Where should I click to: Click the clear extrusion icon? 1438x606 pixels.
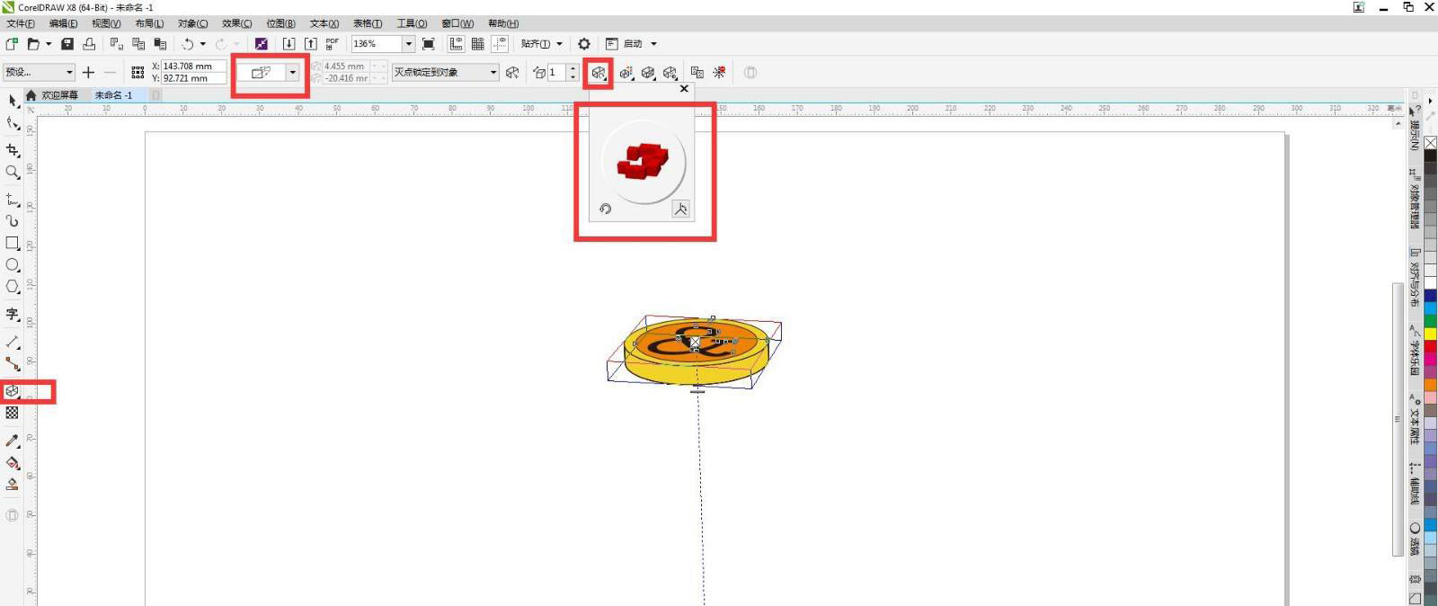coord(719,73)
